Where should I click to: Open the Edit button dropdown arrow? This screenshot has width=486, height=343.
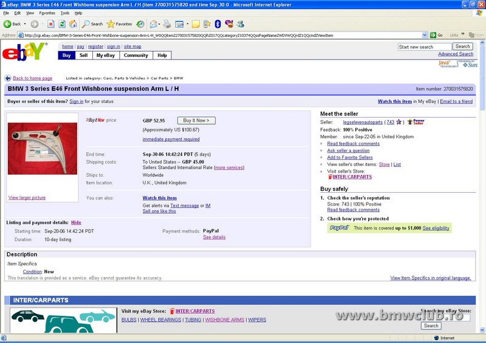pos(187,24)
